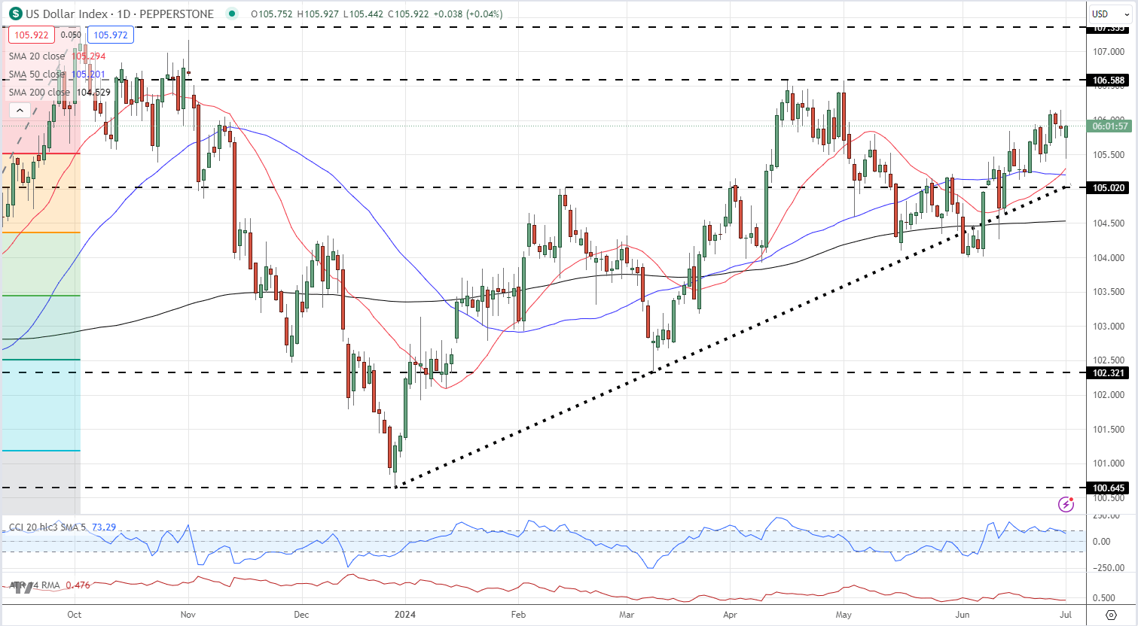This screenshot has height=626, width=1138.
Task: Click the buy price 105.972 button
Action: (x=111, y=35)
